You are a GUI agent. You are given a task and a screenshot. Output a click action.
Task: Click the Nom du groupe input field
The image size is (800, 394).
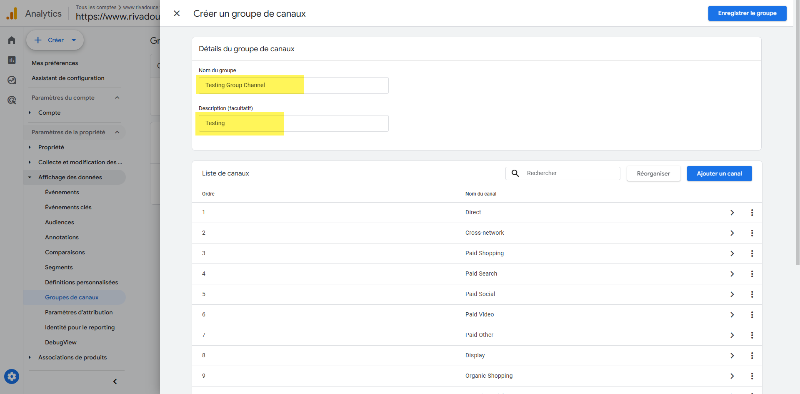[293, 85]
